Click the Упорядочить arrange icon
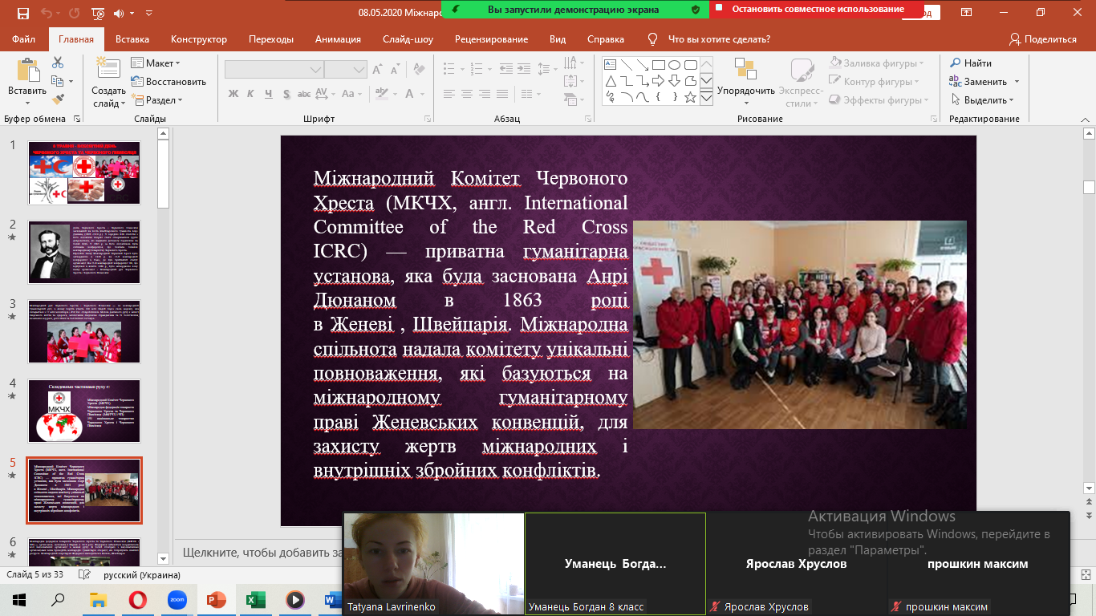This screenshot has width=1096, height=616. tap(745, 70)
